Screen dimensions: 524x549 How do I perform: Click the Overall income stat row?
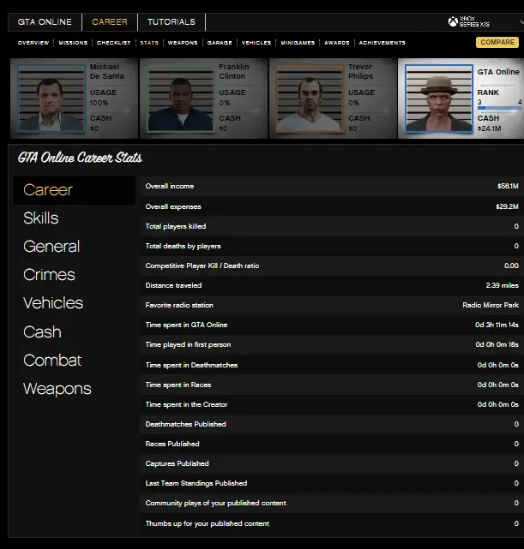(331, 186)
